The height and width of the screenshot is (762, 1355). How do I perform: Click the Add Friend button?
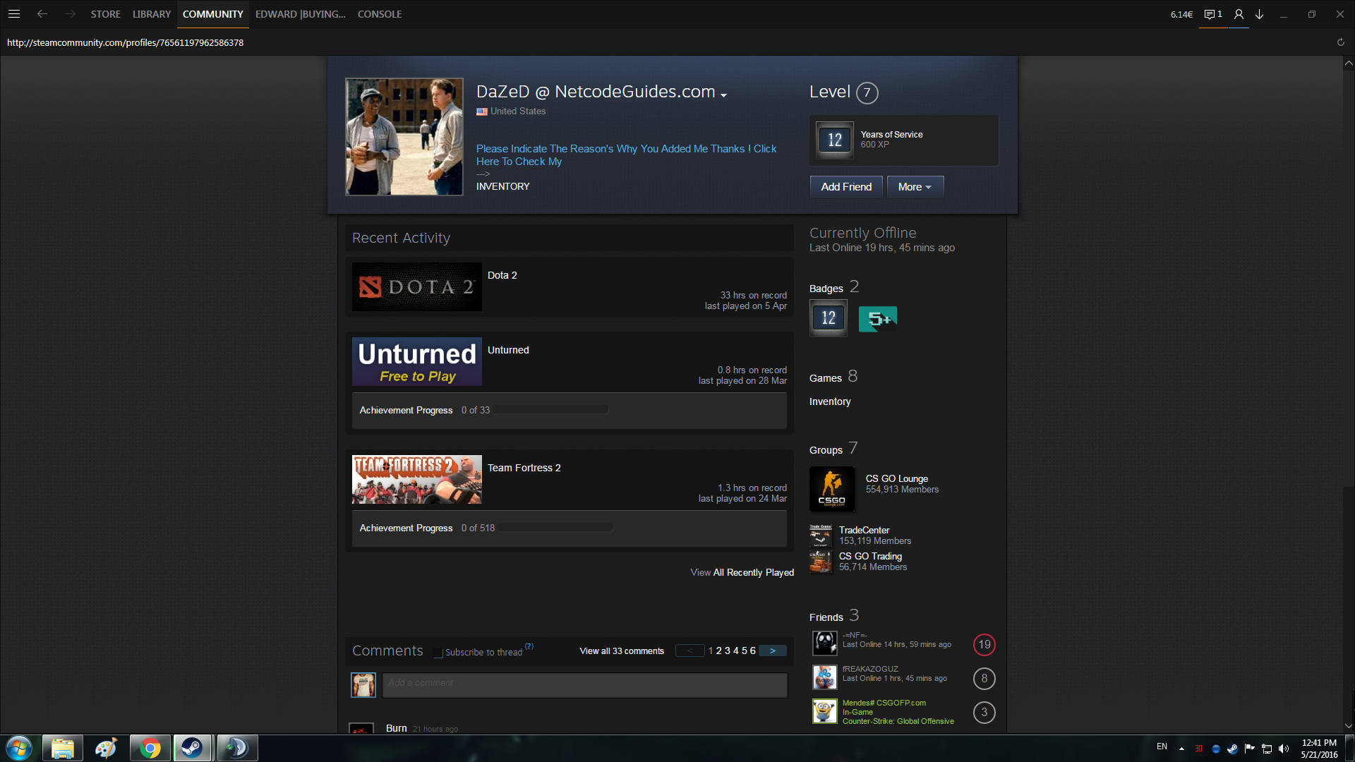click(x=845, y=187)
